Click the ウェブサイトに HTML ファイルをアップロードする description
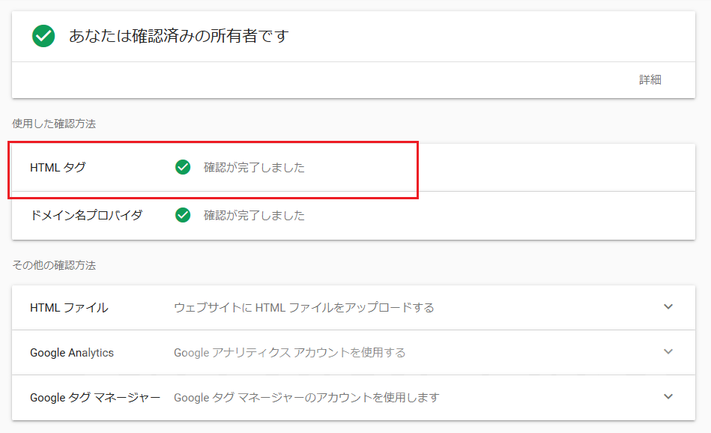Image resolution: width=711 pixels, height=433 pixels. coord(303,307)
